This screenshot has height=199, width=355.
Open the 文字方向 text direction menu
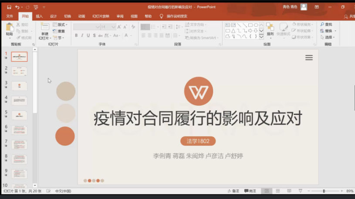(196, 24)
